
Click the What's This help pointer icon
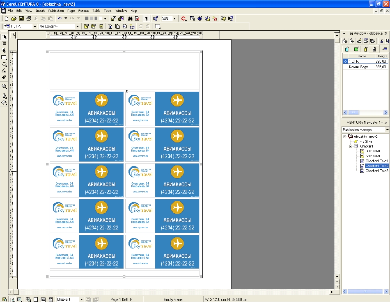click(231, 18)
